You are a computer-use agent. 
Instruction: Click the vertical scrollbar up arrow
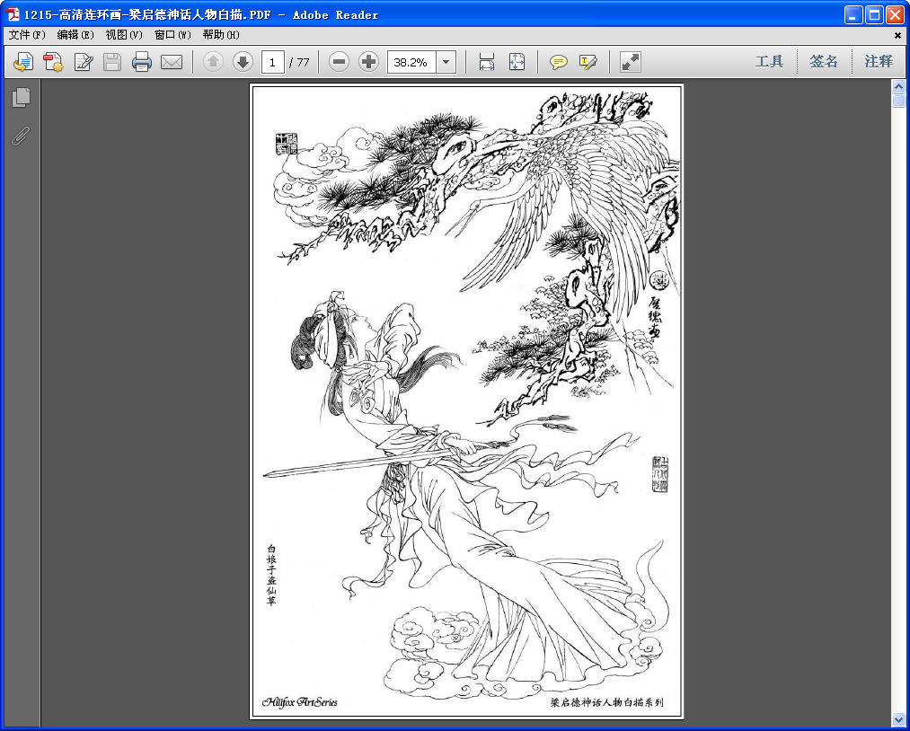pyautogui.click(x=898, y=87)
